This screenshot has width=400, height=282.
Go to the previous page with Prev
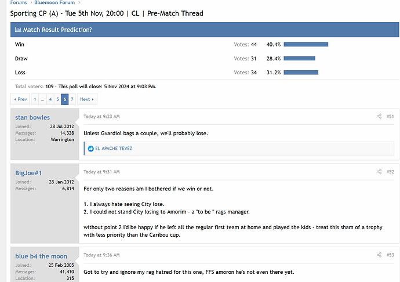click(x=20, y=99)
